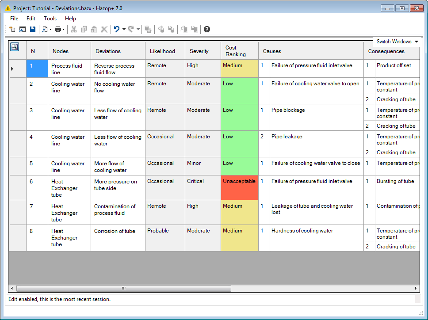This screenshot has width=428, height=320.
Task: Open the Tools menu
Action: tap(50, 19)
